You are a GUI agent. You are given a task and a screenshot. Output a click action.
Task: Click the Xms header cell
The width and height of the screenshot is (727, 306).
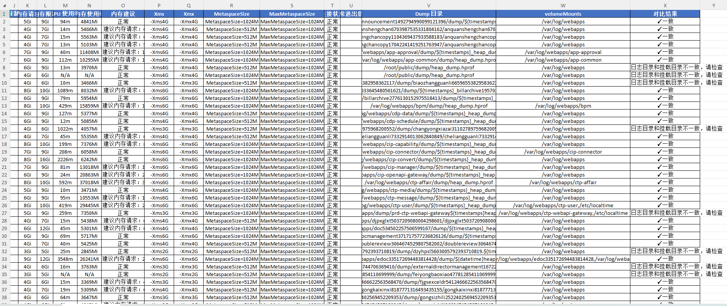point(159,14)
